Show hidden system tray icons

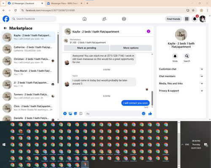pyautogui.click(x=182, y=144)
